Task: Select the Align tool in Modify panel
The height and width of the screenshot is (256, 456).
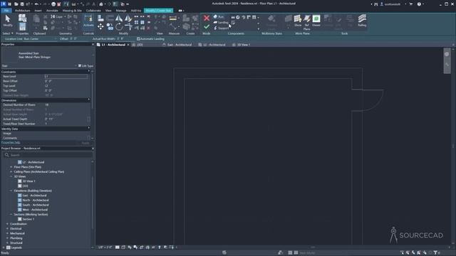Action: pyautogui.click(x=100, y=18)
